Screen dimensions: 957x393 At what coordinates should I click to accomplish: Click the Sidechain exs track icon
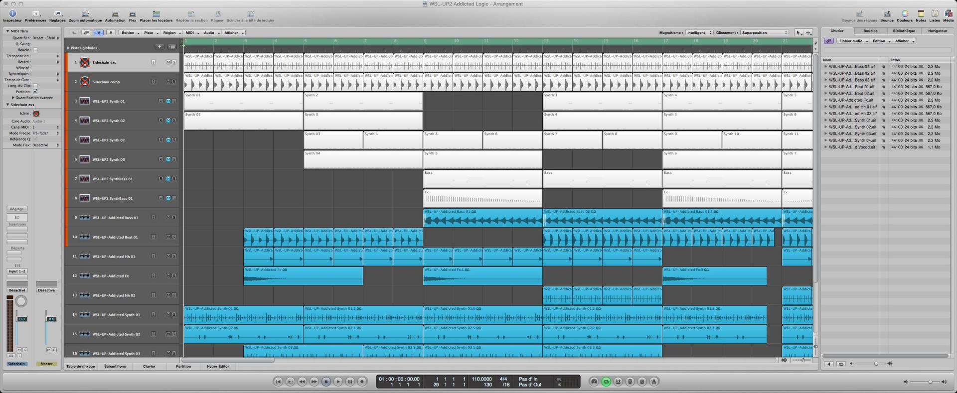tap(85, 62)
